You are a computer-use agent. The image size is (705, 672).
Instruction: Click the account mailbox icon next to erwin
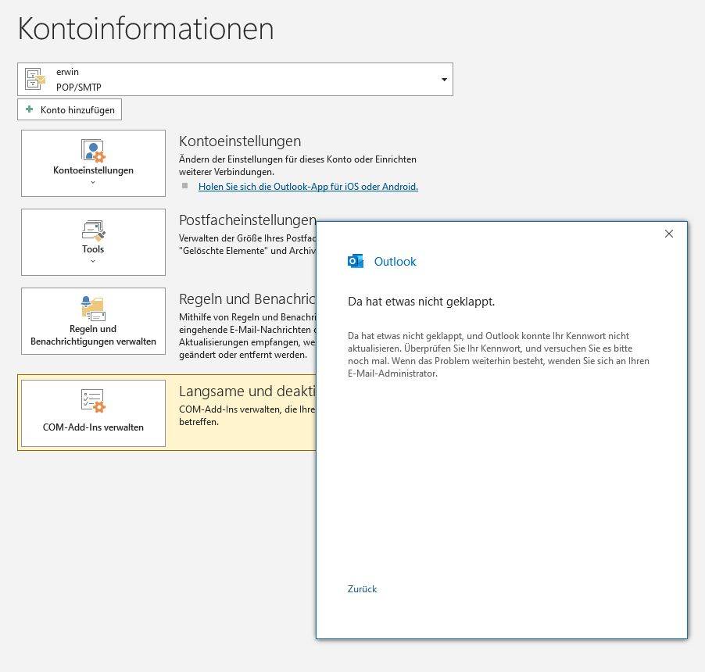[35, 79]
